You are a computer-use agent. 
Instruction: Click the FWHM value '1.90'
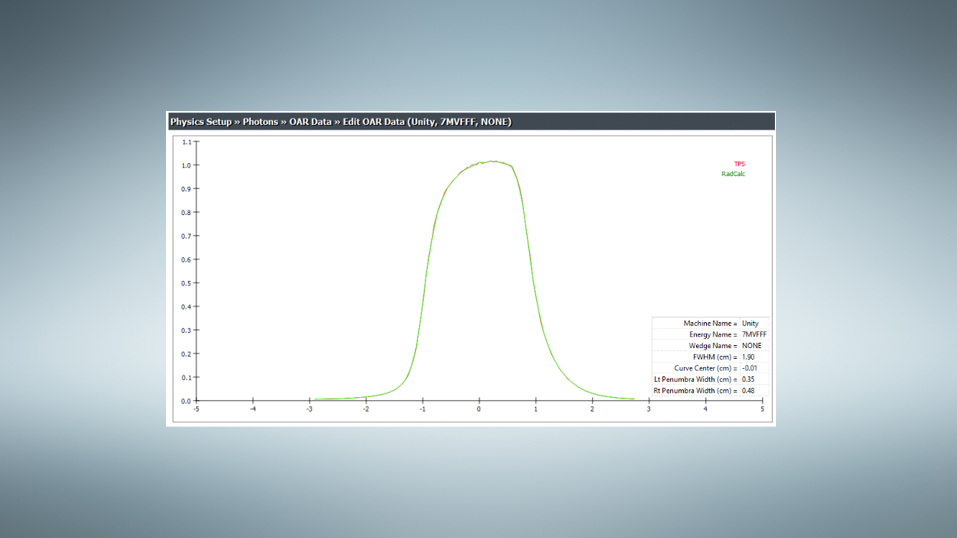(x=748, y=357)
